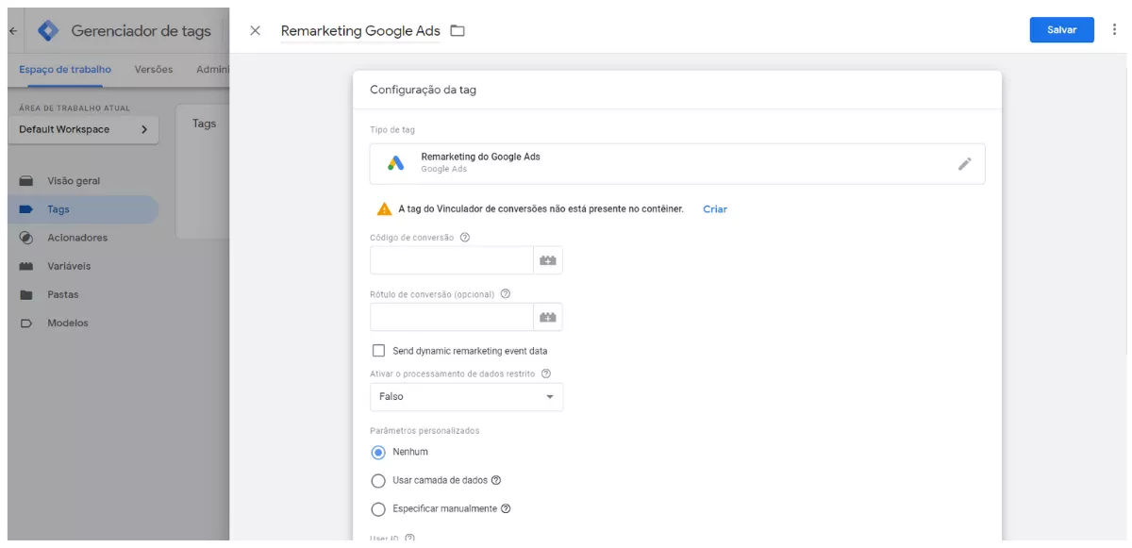Click the folder icon next to tag name
The width and height of the screenshot is (1132, 548).
[x=458, y=30]
